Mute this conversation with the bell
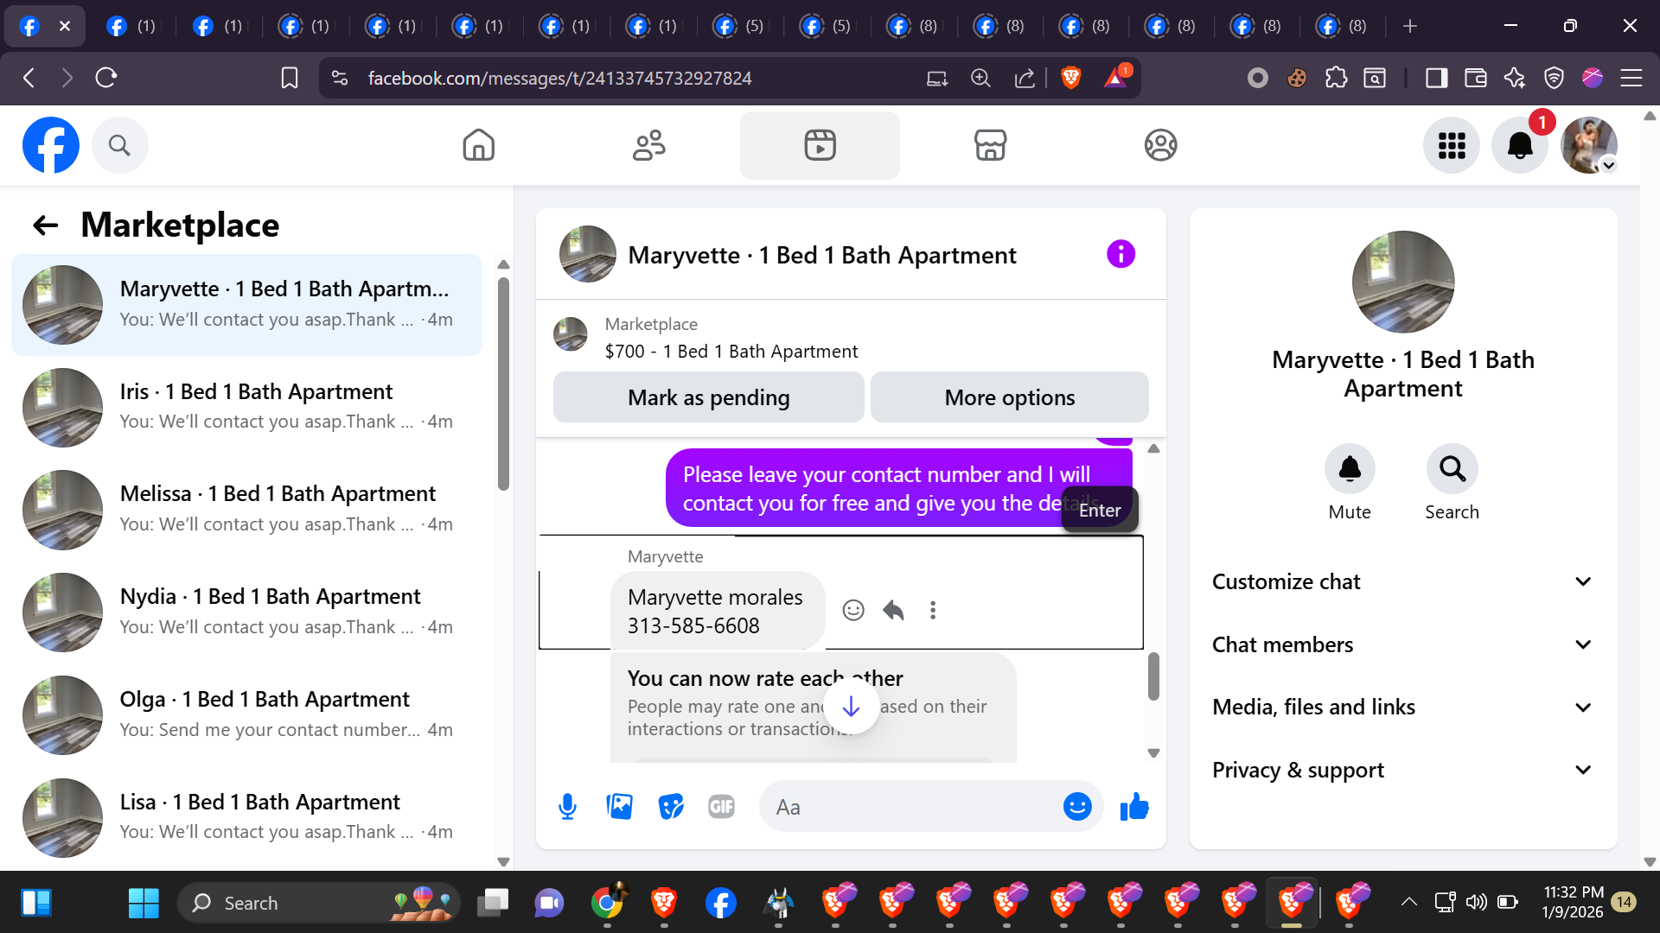Screen dimensions: 1660x933 (1349, 469)
